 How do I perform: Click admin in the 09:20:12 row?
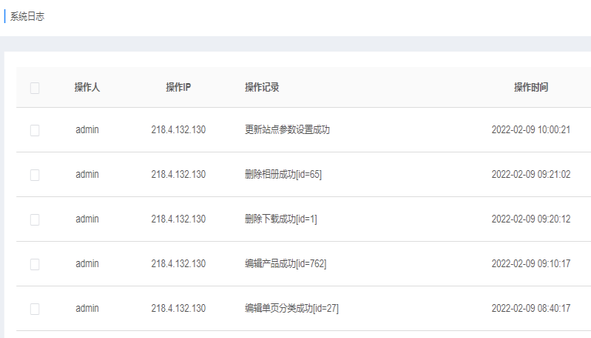[x=87, y=219]
